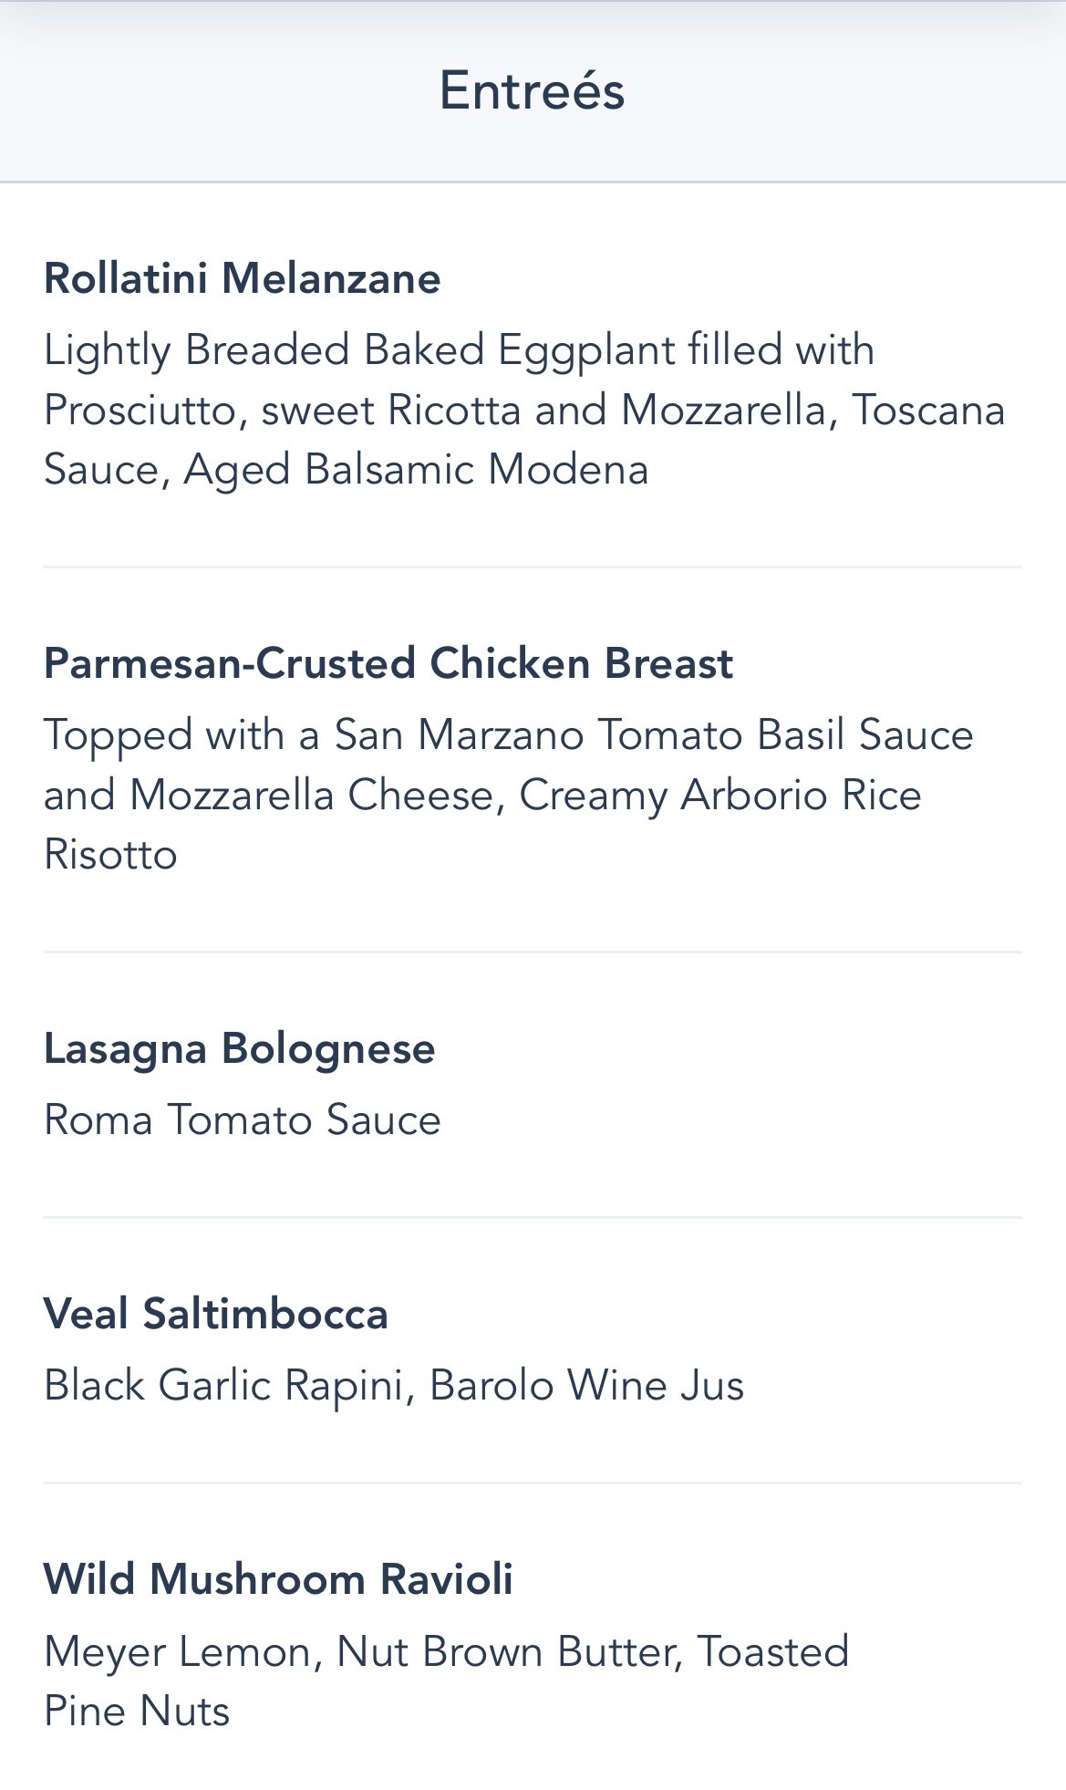Viewport: 1066px width, 1790px height.
Task: Tap the divider above Wild Mushroom Ravioli
Action: coord(532,1483)
